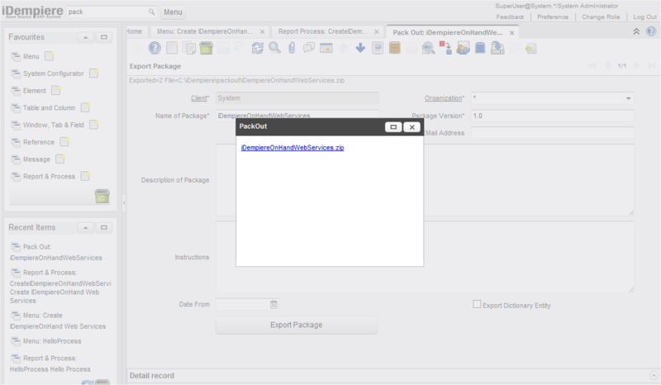Click the Refresh toolbar icon
Screen dimensions: 661x385
pos(258,48)
